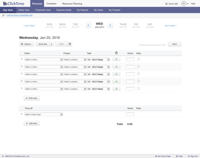
Task: Click hours field in first time entry row
Action: (130, 59)
